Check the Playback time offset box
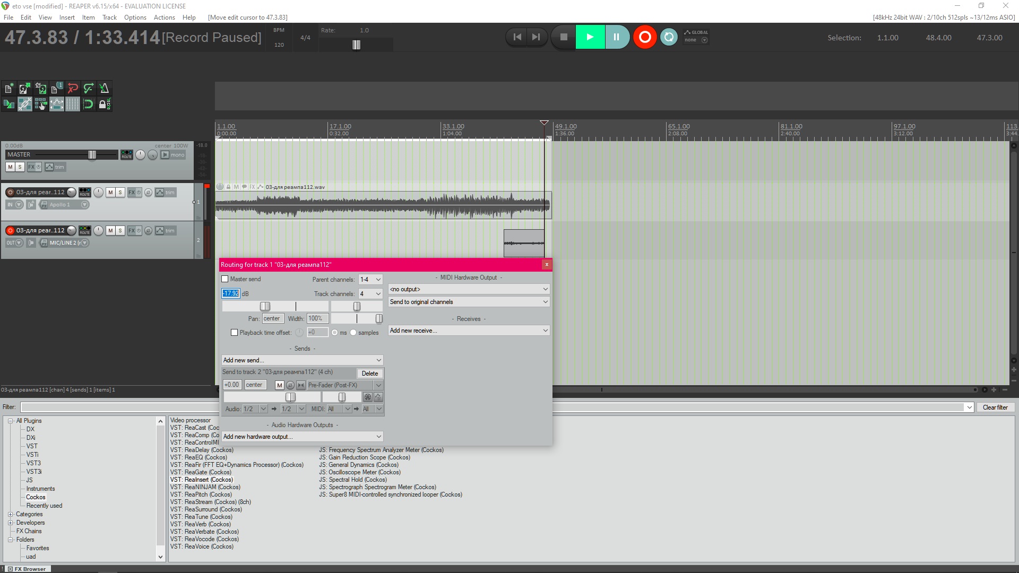 (234, 333)
